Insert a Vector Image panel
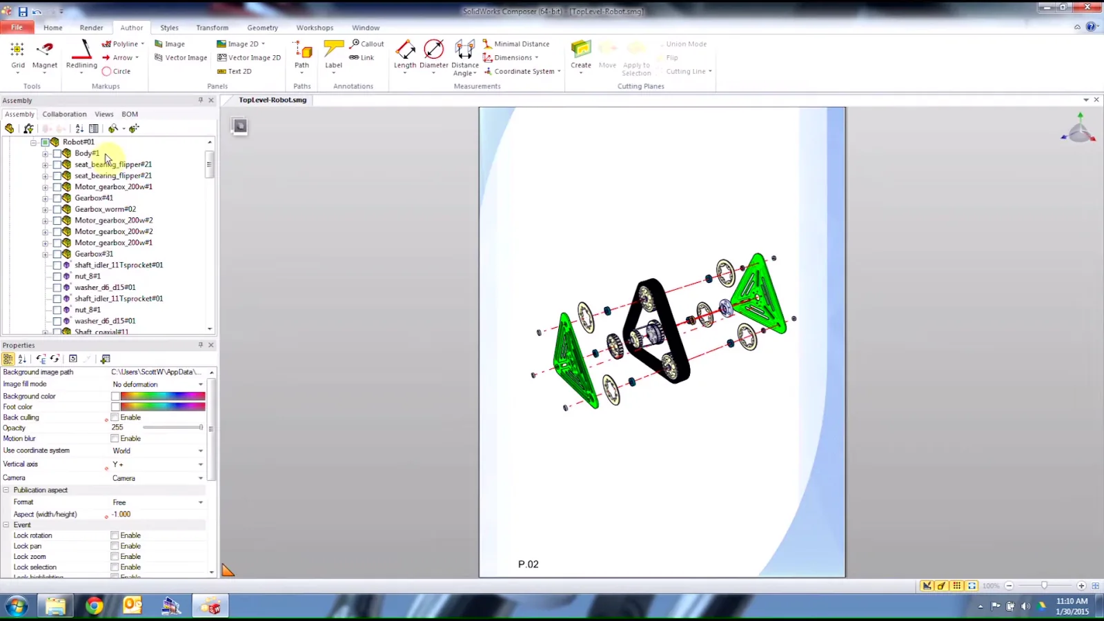This screenshot has width=1104, height=621. (181, 57)
